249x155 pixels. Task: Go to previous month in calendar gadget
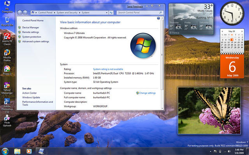click(222, 31)
